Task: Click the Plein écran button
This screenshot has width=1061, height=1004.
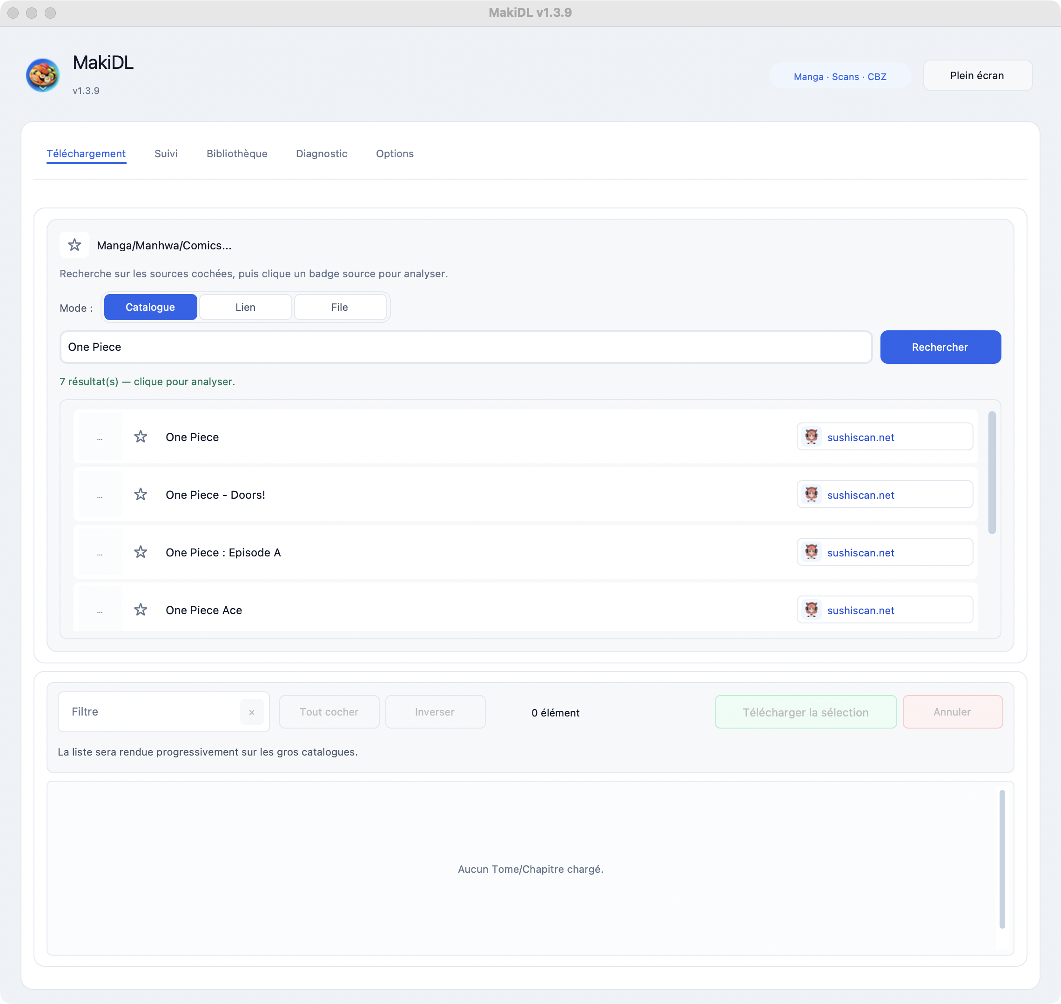Action: tap(978, 75)
